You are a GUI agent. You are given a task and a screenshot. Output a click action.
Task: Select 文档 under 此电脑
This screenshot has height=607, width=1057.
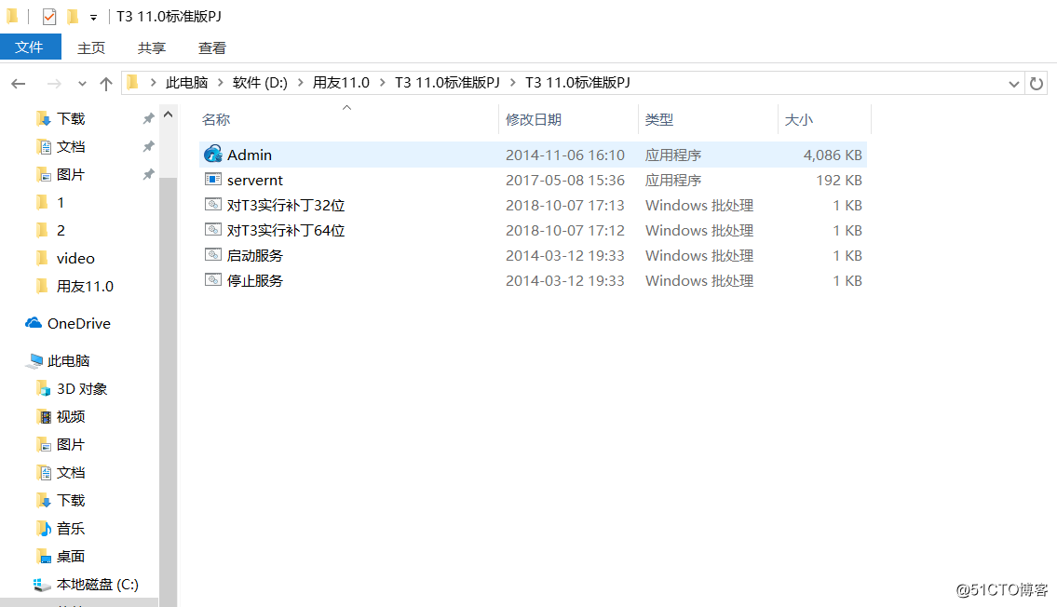coord(70,473)
